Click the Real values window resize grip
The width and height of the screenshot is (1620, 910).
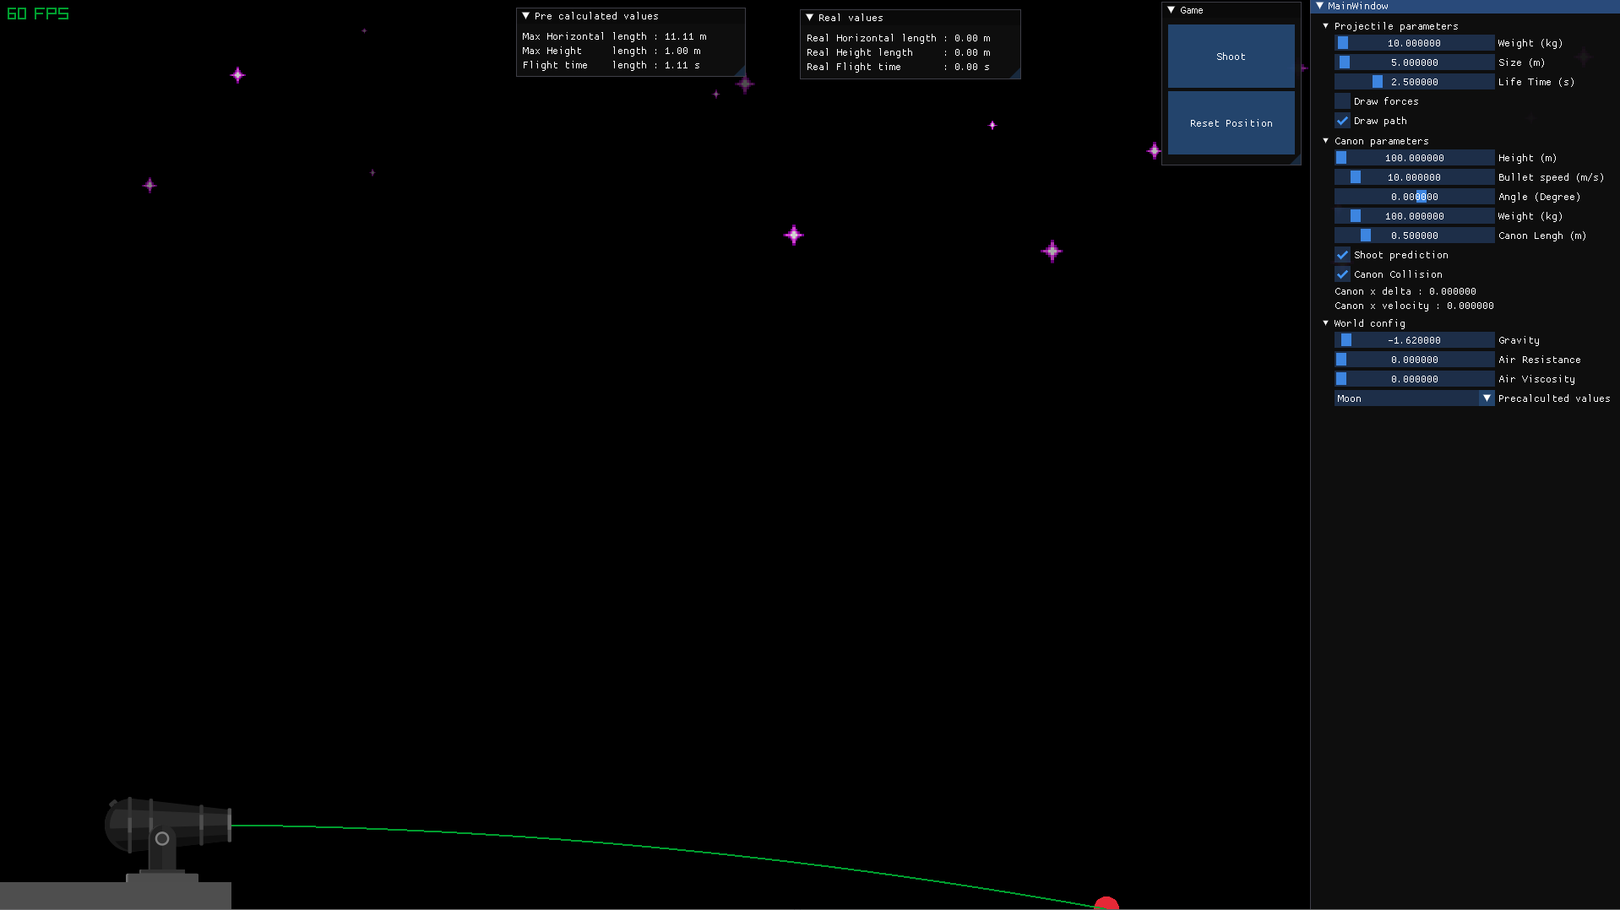tap(1015, 73)
